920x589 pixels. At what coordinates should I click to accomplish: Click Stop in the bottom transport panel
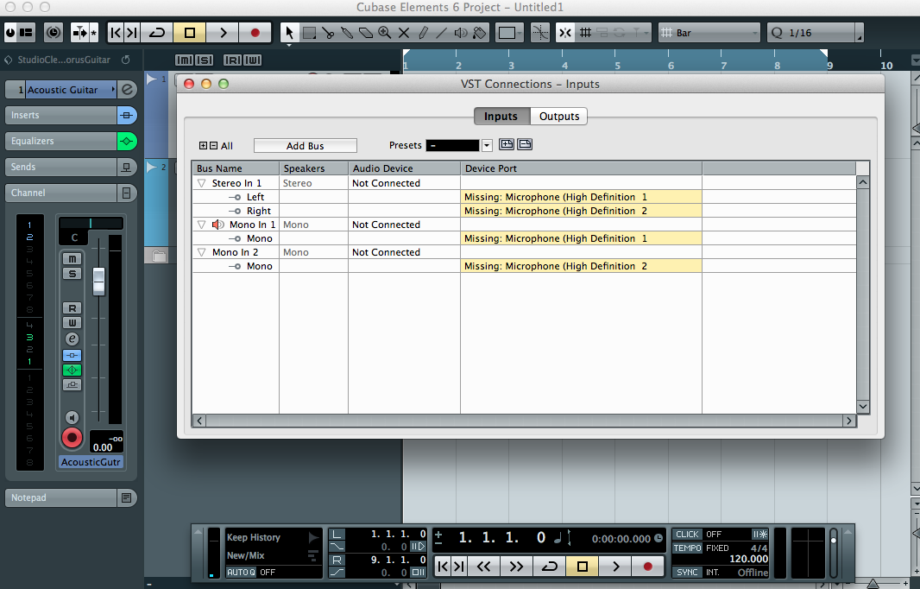583,566
